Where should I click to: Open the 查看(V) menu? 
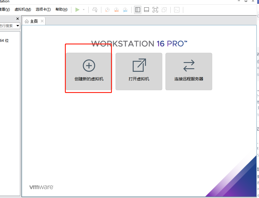[5, 9]
